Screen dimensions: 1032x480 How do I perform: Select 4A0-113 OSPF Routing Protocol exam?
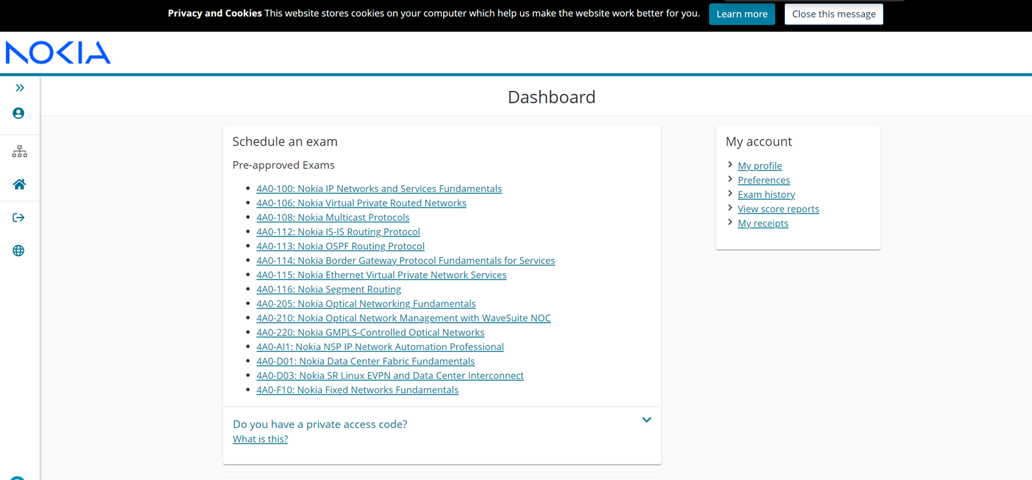(x=341, y=246)
